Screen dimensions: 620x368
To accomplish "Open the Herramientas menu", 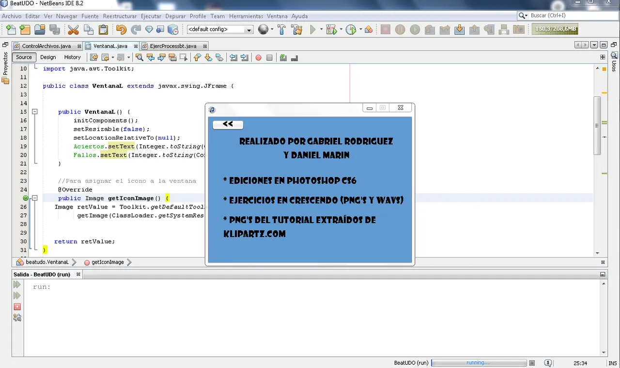I will (246, 16).
